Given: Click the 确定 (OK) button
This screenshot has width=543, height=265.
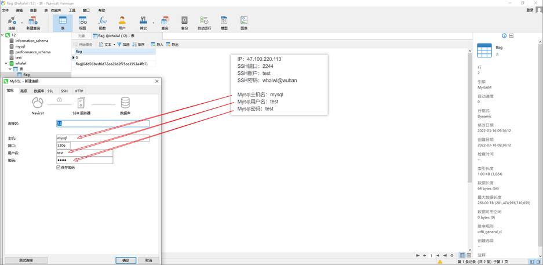Looking at the screenshot, I should point(126,260).
